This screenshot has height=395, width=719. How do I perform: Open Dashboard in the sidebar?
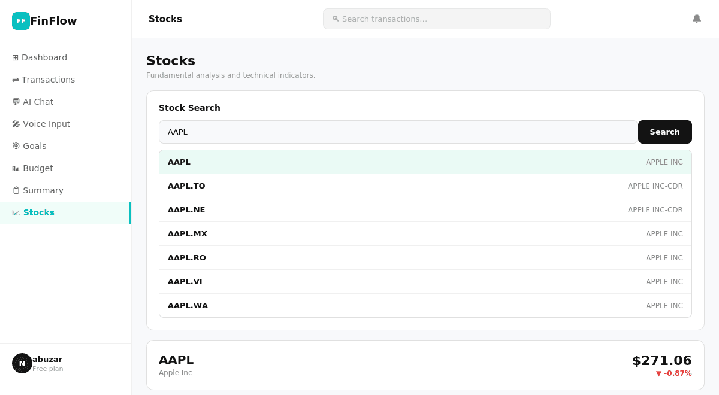[x=66, y=57]
